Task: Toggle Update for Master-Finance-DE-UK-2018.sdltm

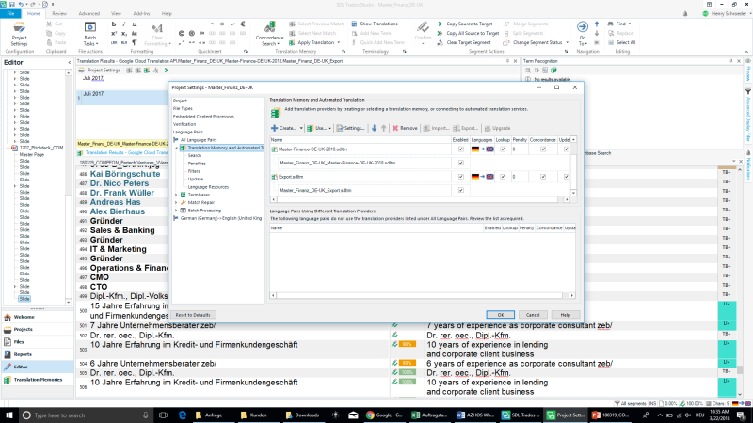Action: (567, 149)
